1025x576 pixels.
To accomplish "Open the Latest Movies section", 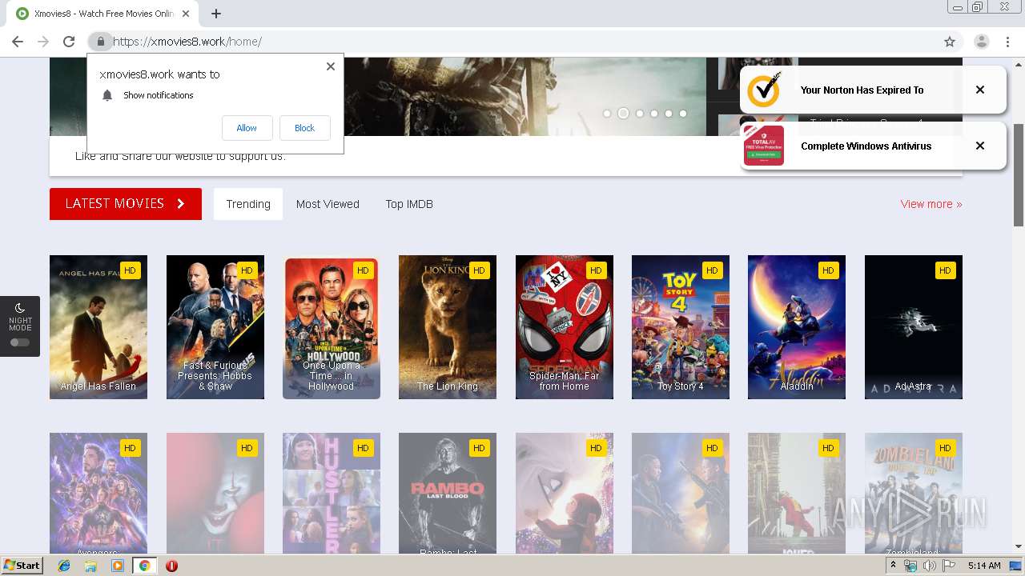I will [x=126, y=203].
